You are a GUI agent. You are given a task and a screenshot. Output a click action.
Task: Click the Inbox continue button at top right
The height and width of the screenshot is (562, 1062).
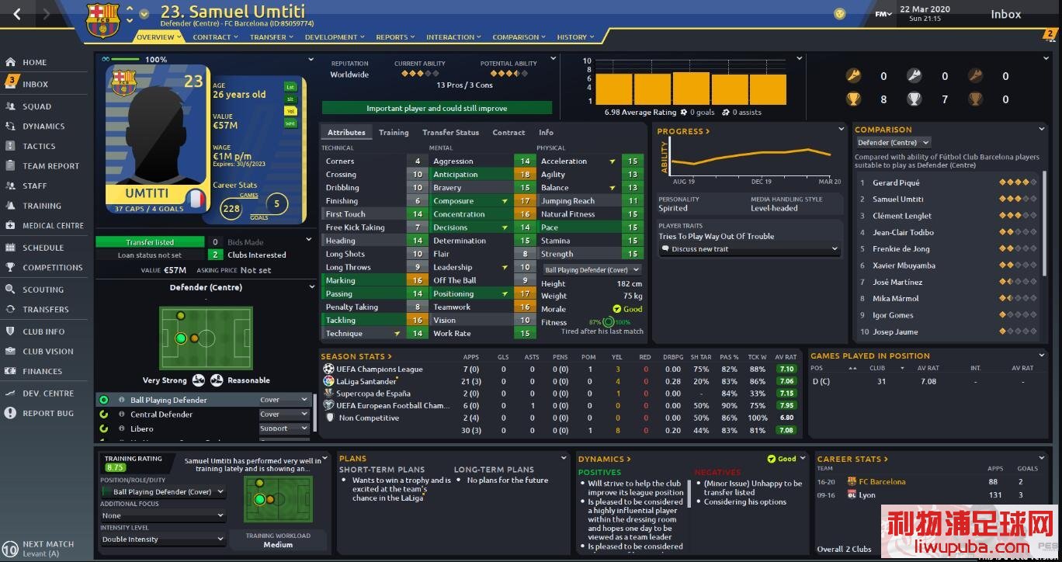pyautogui.click(x=1006, y=14)
